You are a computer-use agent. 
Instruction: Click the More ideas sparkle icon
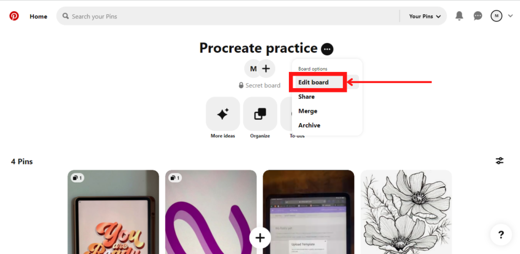coord(223,114)
